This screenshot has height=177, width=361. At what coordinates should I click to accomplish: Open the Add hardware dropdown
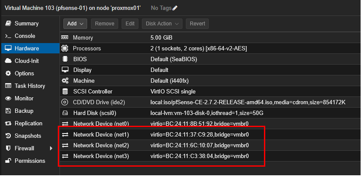coord(75,24)
